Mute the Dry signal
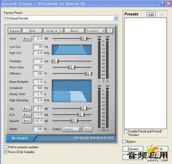The image size is (172, 164). pyautogui.click(x=27, y=109)
